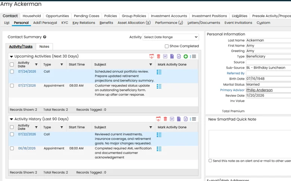Image resolution: width=291 pixels, height=181 pixels.
Task: Open hamburger menu in Activity History header
Action: coord(194,119)
